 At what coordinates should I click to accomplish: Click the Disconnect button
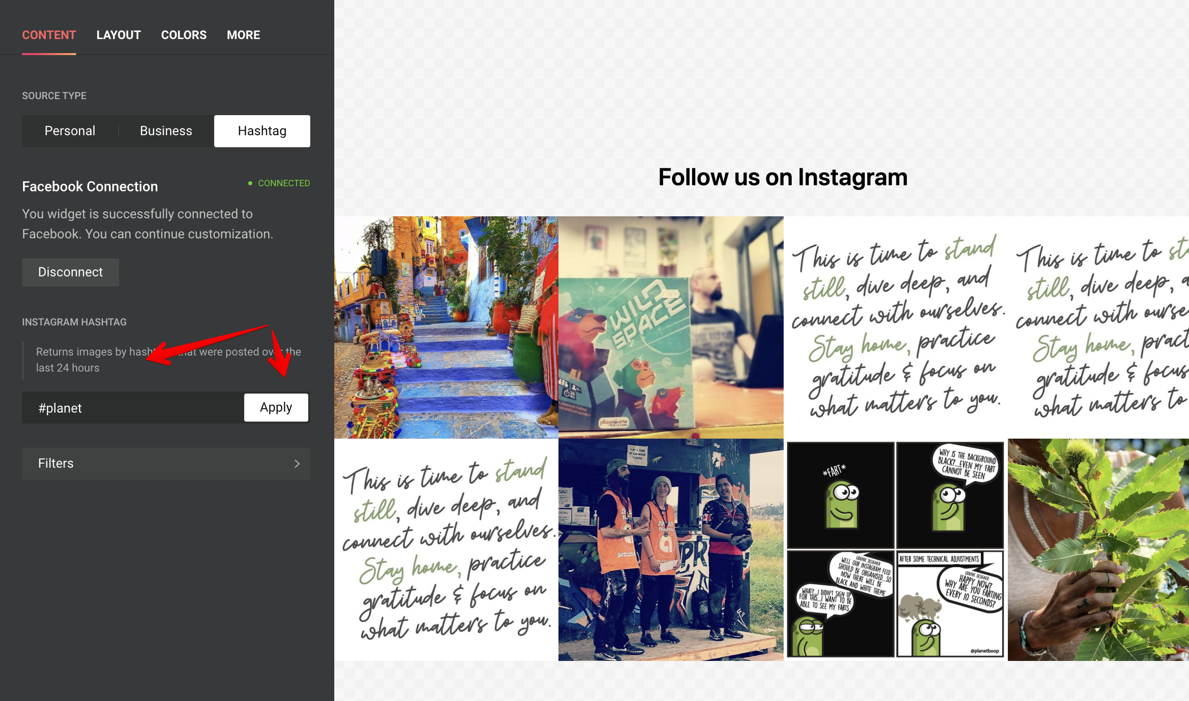coord(71,272)
